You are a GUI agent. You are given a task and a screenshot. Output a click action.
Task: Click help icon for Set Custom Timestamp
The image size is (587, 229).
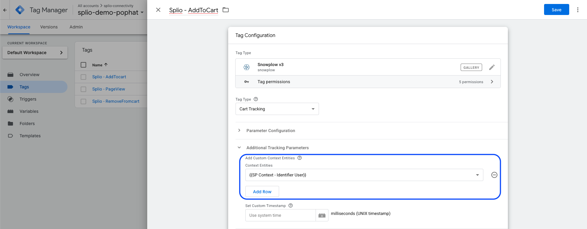(x=291, y=205)
